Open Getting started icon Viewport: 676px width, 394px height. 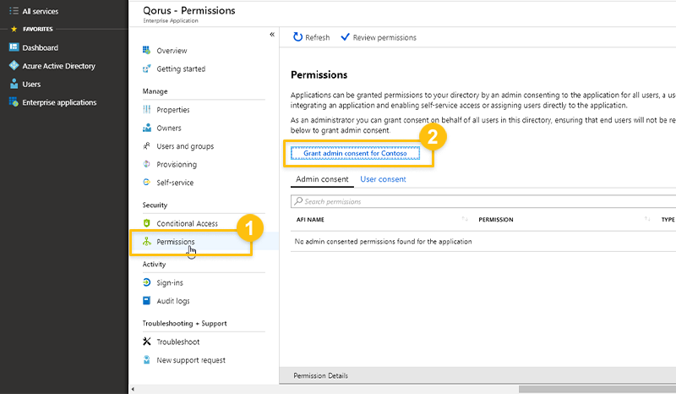147,69
